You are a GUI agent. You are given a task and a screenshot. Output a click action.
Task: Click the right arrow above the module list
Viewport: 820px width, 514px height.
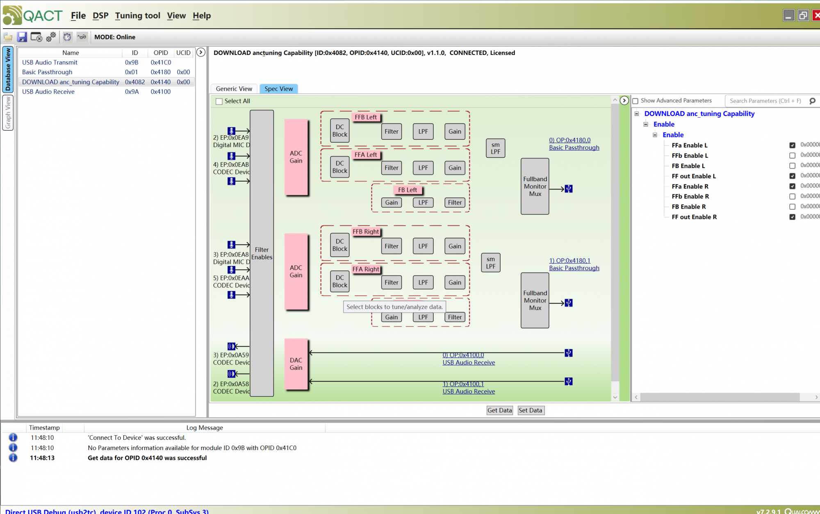pos(201,52)
